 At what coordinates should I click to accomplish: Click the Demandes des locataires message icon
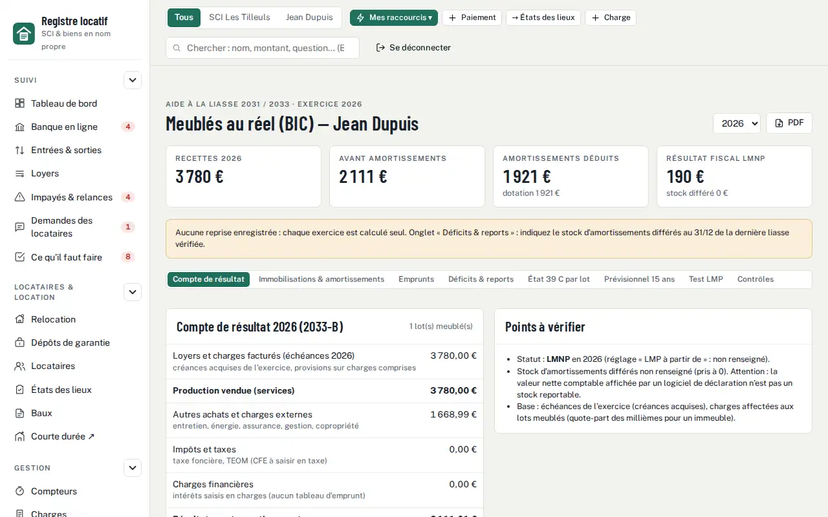19,227
